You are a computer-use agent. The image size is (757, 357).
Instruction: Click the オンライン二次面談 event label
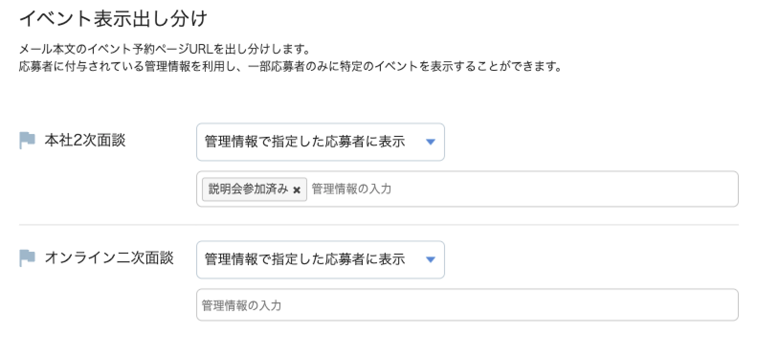(109, 258)
